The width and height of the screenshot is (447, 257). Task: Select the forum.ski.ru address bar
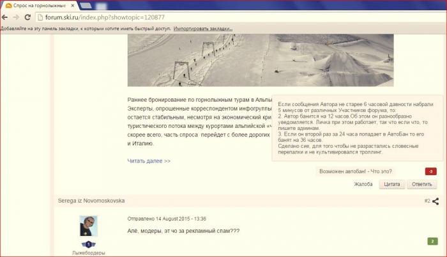tap(241, 17)
